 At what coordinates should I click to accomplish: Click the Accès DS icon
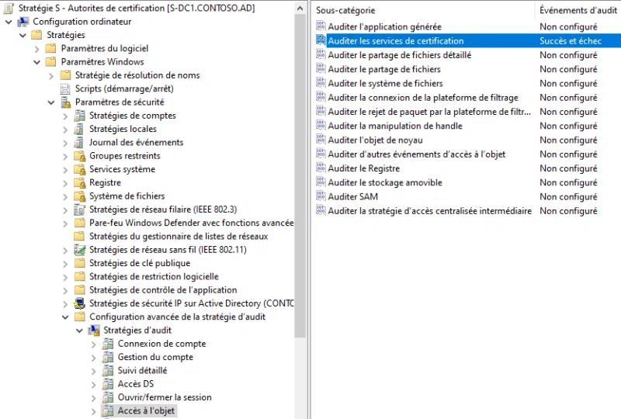pos(108,384)
